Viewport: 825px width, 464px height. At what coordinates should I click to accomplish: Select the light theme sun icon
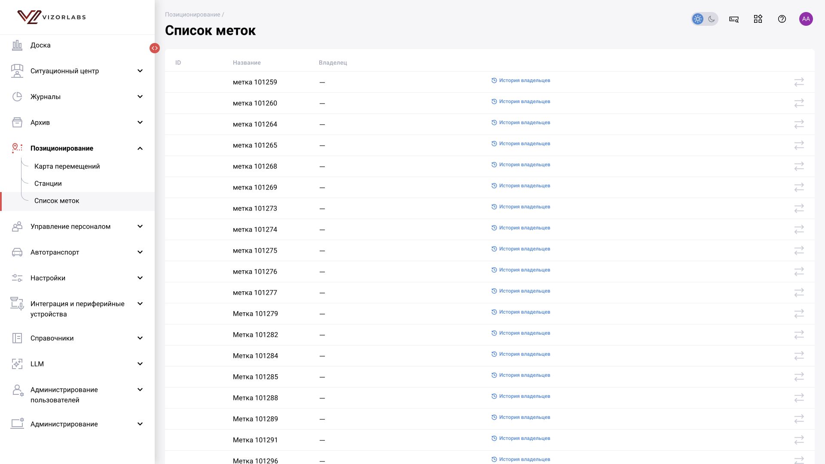698,19
